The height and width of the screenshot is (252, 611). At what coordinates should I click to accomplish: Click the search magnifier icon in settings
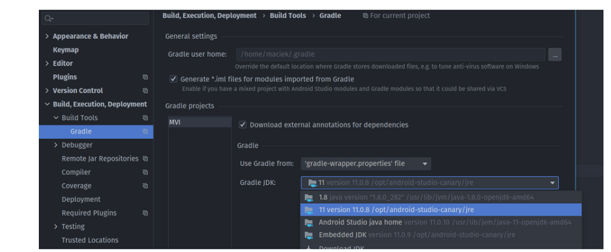pos(49,18)
